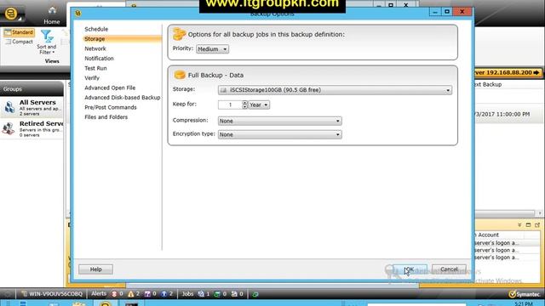Click the Symantec logo
Image resolution: width=545 pixels, height=306 pixels.
(525, 294)
